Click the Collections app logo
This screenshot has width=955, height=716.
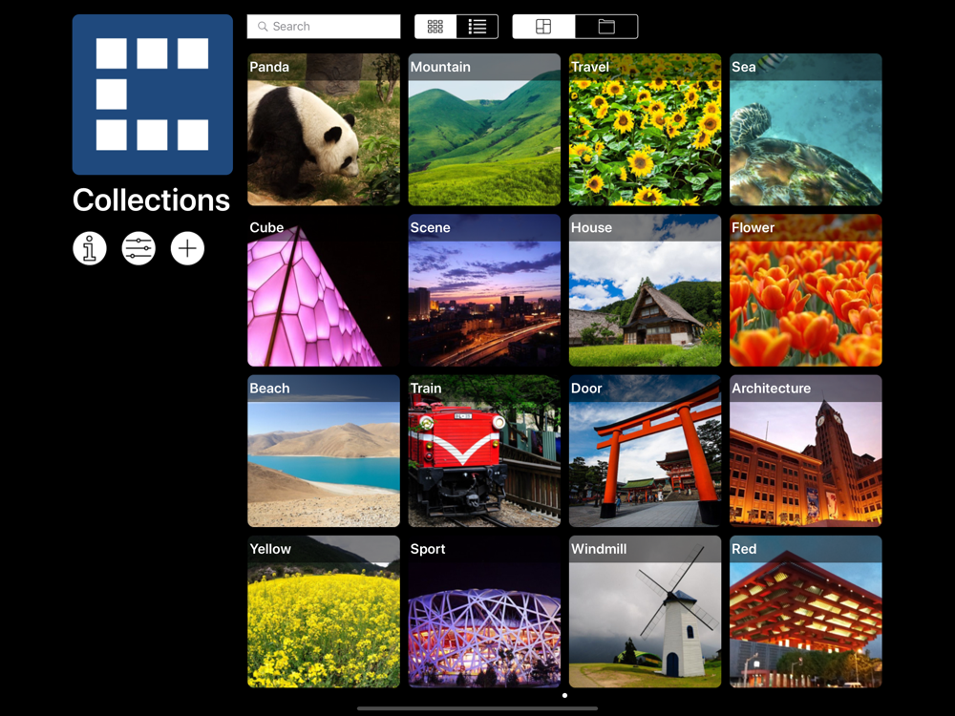[x=152, y=95]
